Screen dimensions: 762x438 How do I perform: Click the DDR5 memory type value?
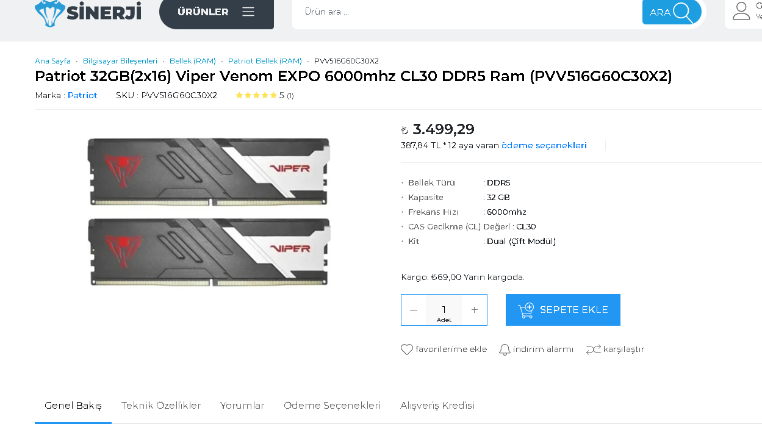(498, 183)
